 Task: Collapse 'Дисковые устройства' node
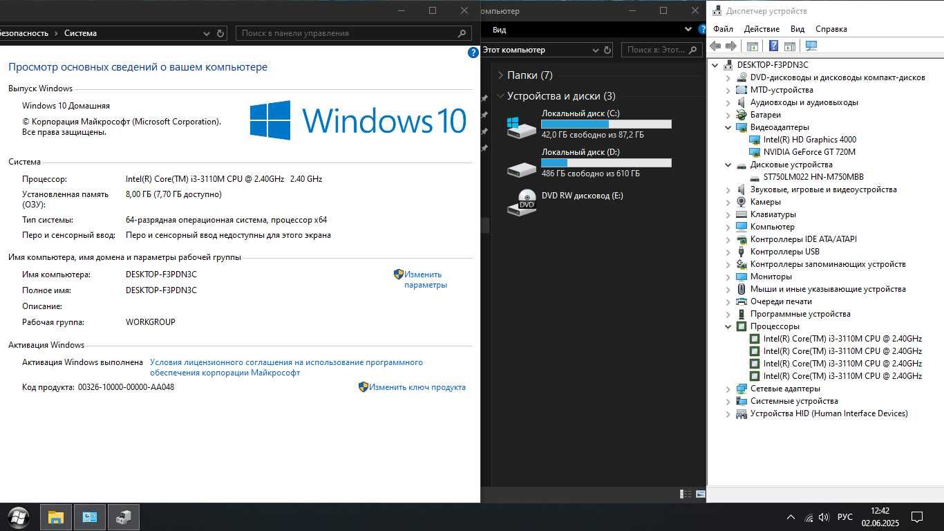pyautogui.click(x=728, y=165)
